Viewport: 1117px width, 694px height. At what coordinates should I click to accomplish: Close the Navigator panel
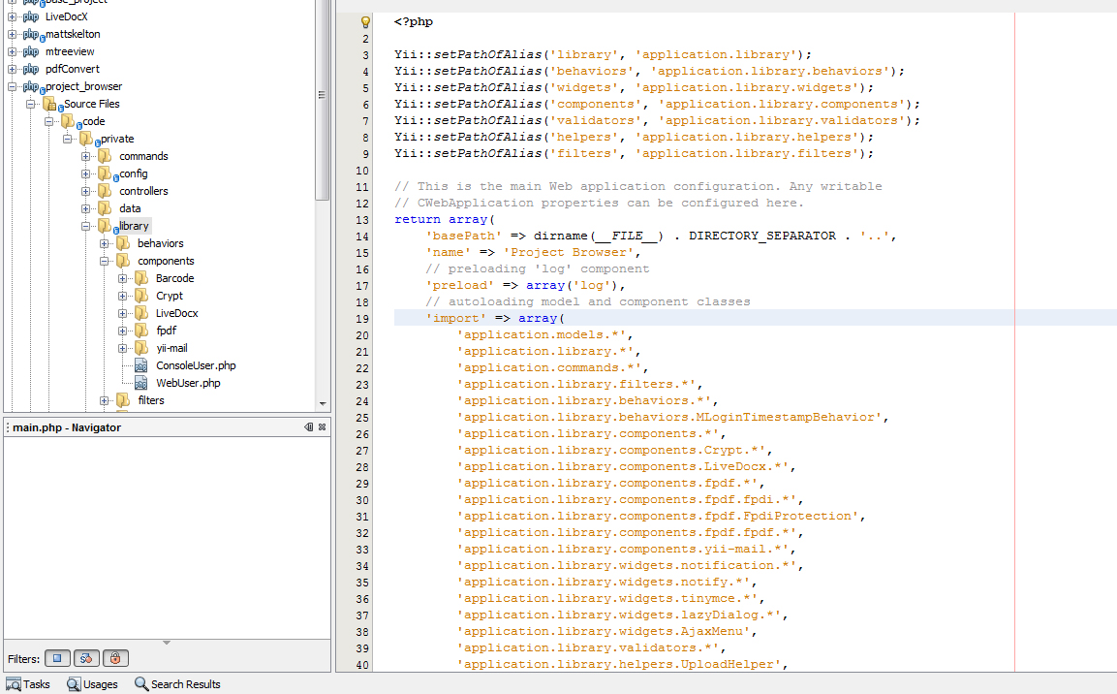coord(323,427)
